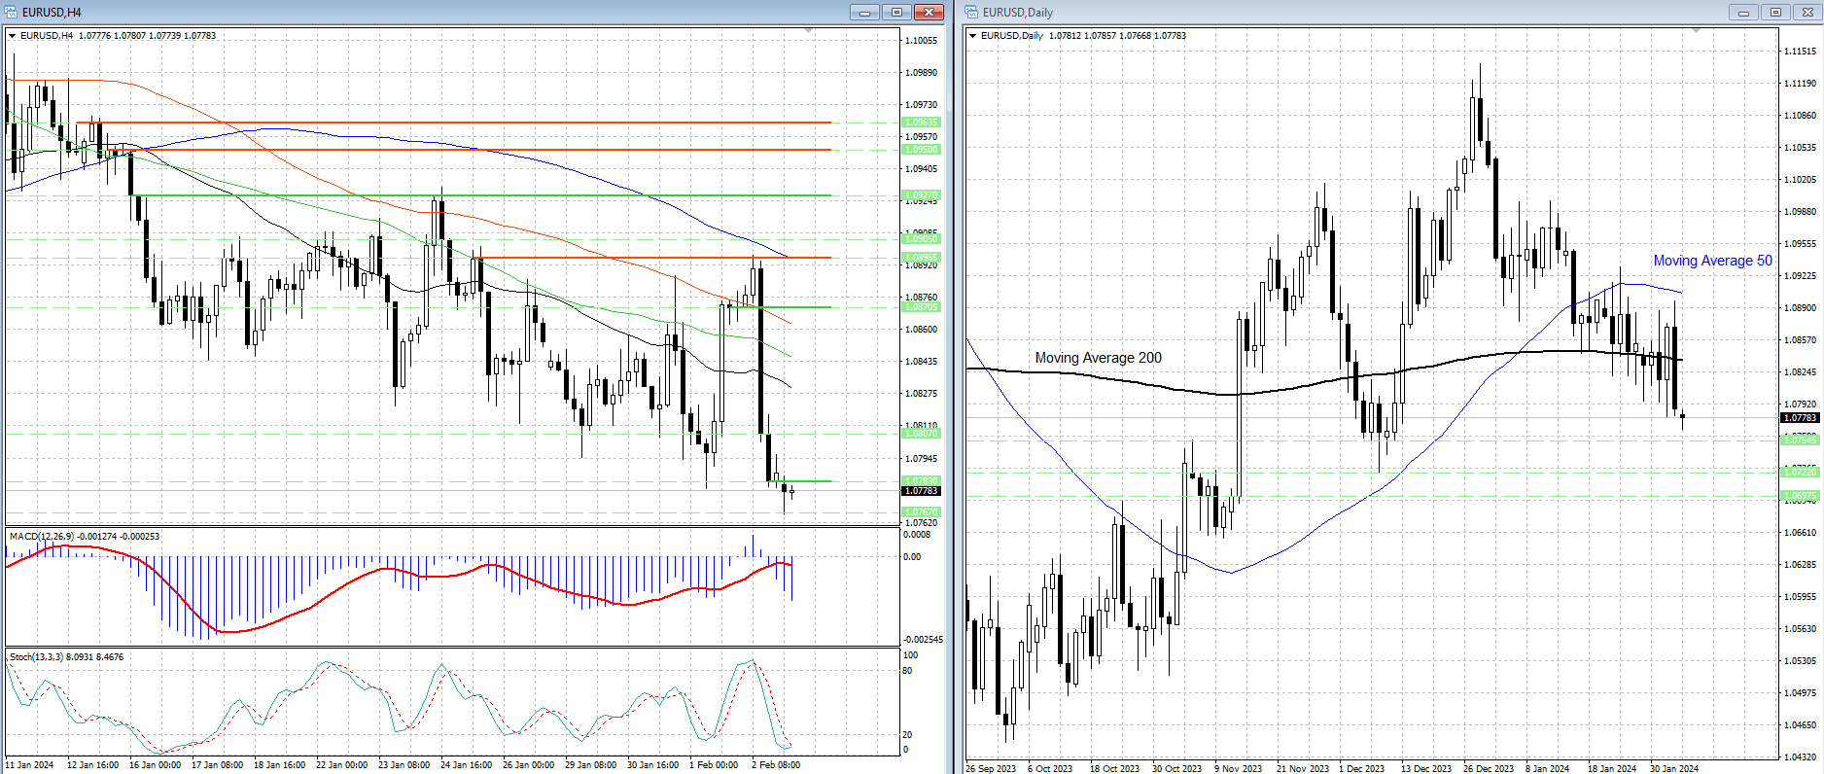Select the 1.09635 price level tag

[921, 123]
